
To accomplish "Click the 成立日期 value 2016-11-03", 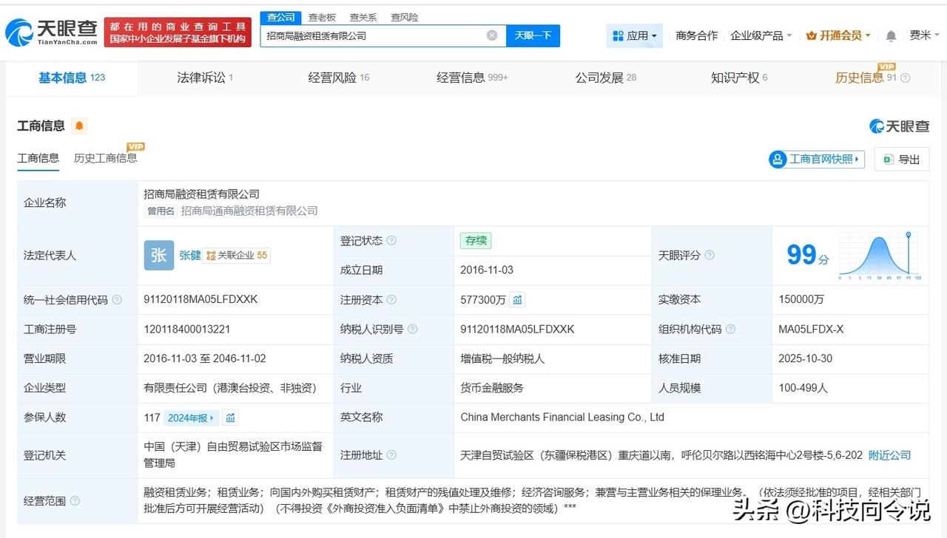I will pos(487,270).
